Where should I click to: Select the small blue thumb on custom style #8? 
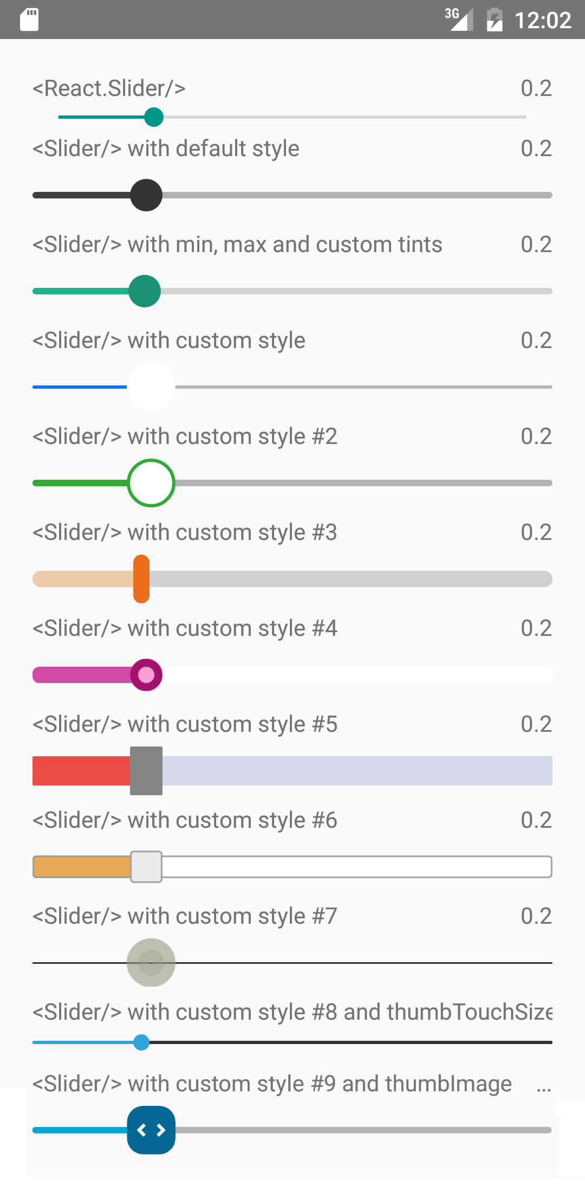coord(141,1041)
